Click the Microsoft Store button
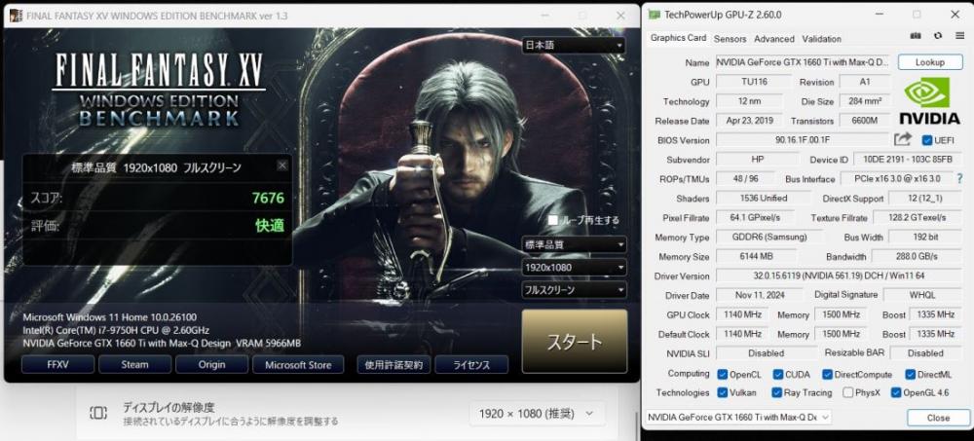974x441 pixels. coord(298,365)
